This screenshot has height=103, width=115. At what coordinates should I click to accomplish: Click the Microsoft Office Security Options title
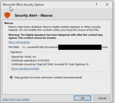click(23, 5)
